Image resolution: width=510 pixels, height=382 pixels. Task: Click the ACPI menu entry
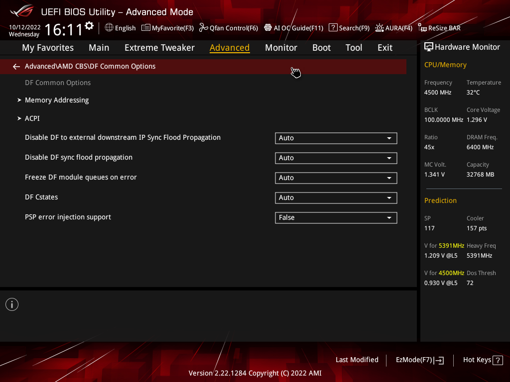point(32,118)
